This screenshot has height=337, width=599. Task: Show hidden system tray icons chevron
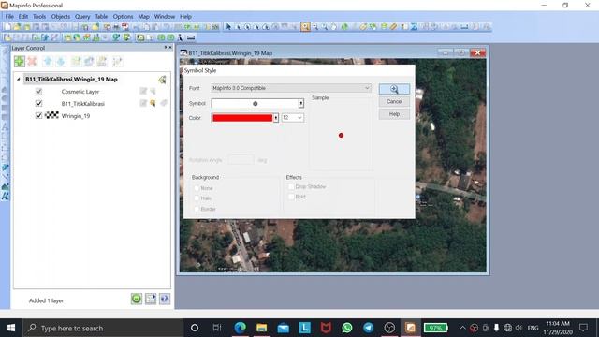(x=462, y=328)
